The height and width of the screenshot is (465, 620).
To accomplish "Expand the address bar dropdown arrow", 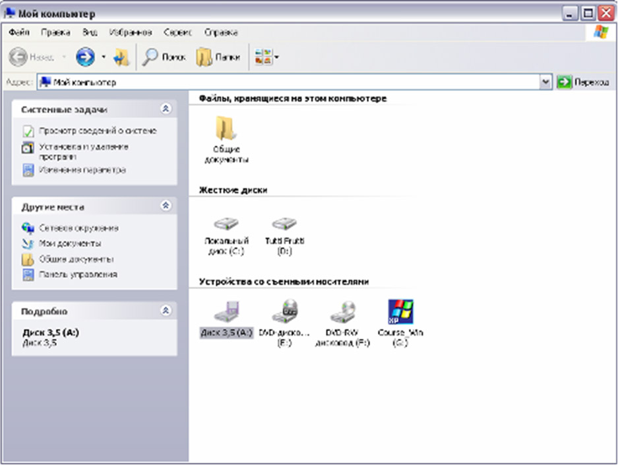I will [545, 82].
